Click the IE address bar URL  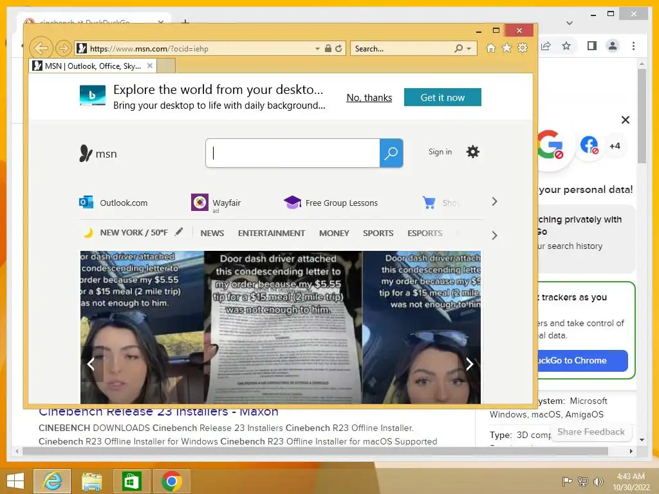(x=149, y=49)
